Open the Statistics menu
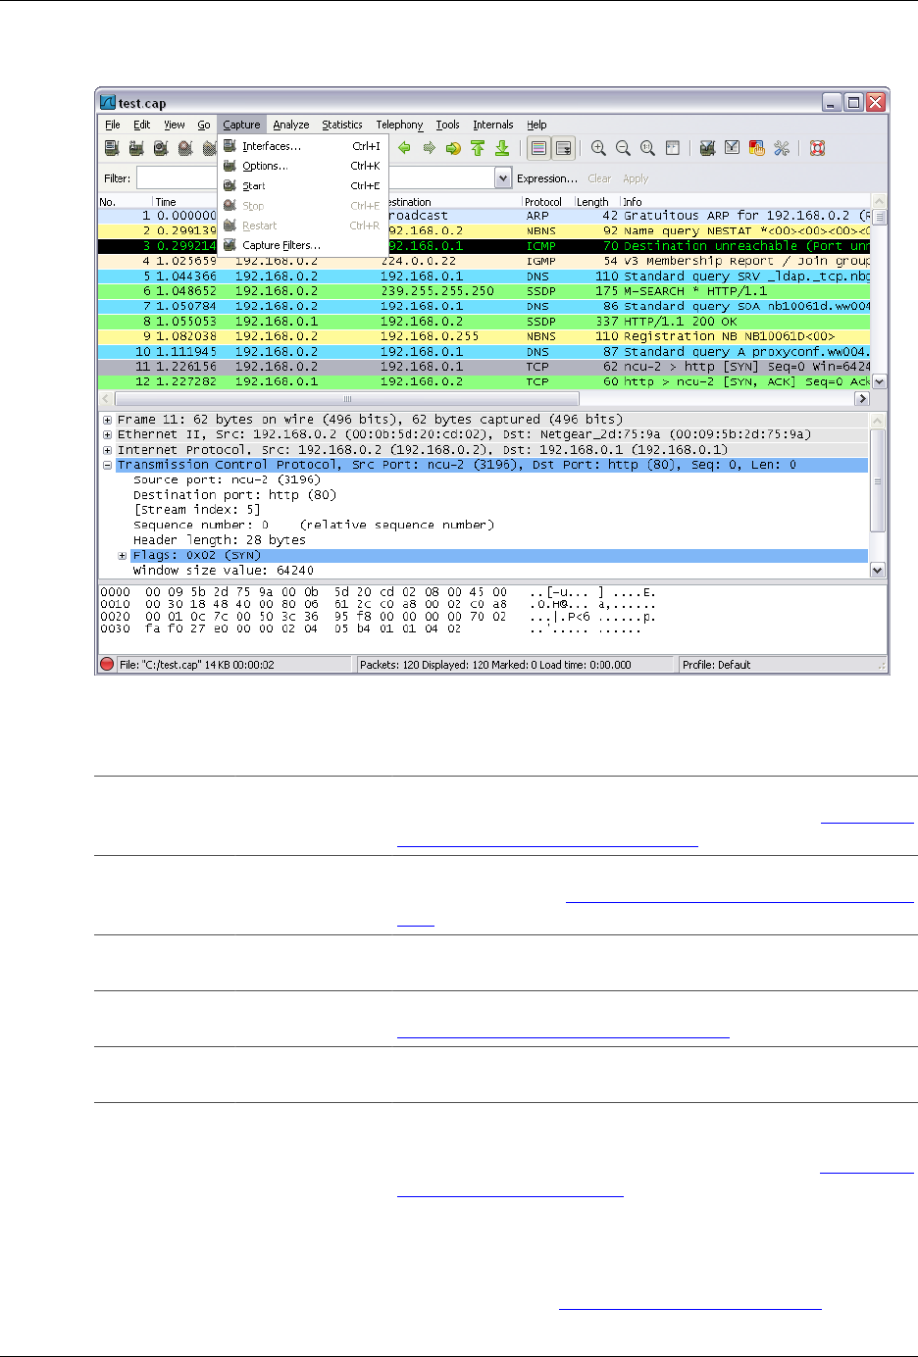The height and width of the screenshot is (1357, 918). coord(342,125)
